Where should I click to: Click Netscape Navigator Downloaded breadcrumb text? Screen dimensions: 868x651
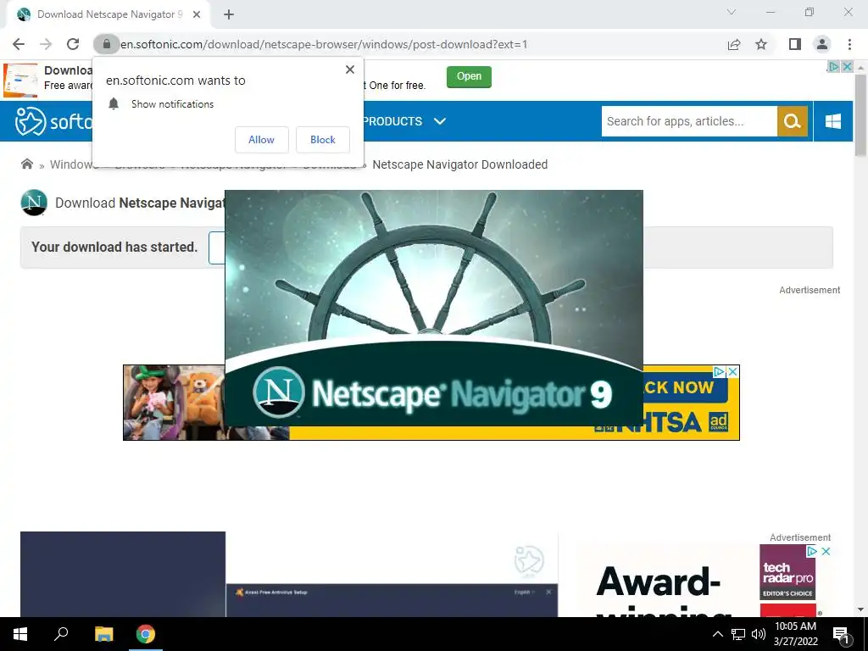460,164
